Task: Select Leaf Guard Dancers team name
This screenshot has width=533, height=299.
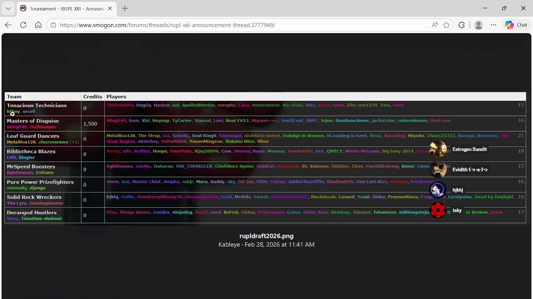Action: coord(33,136)
